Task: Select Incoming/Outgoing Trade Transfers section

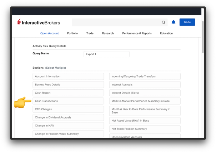Action: click(145, 76)
